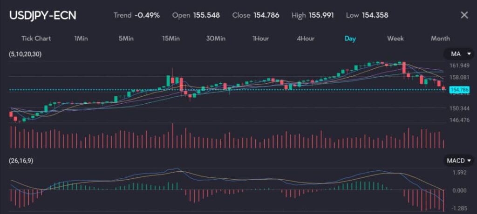Select the 1Min timeframe

[x=81, y=38]
